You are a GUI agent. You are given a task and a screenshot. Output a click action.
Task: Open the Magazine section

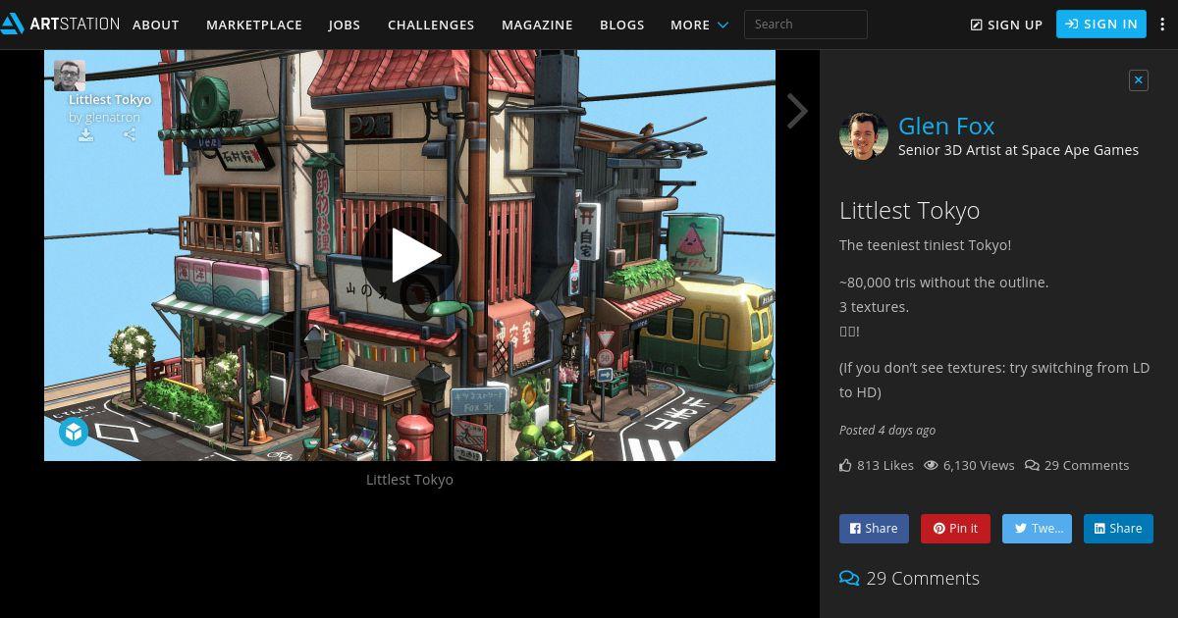pos(537,25)
